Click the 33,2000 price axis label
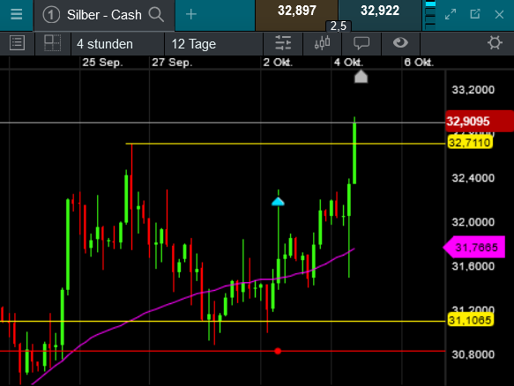The height and width of the screenshot is (386, 514). pyautogui.click(x=473, y=90)
